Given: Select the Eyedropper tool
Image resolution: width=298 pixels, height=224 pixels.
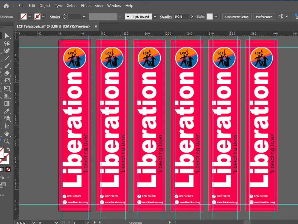Looking at the screenshot, I should (x=7, y=111).
